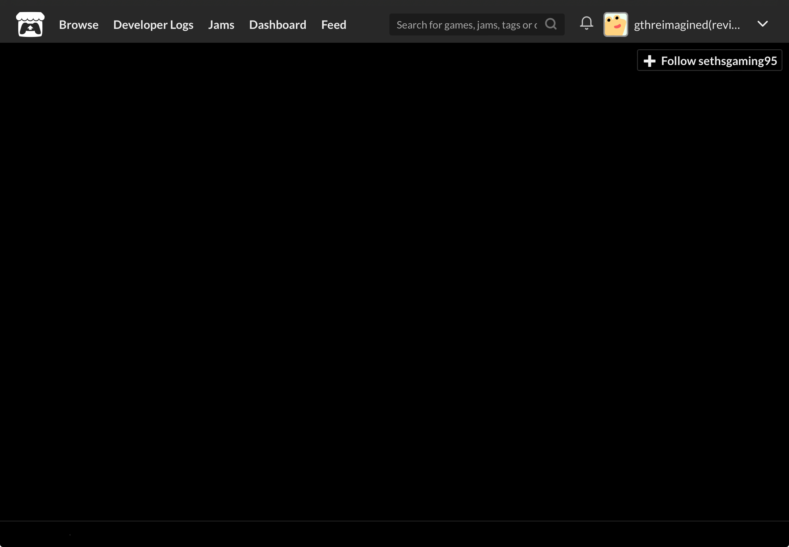Click the plus icon on Follow button
Image resolution: width=789 pixels, height=547 pixels.
[649, 61]
